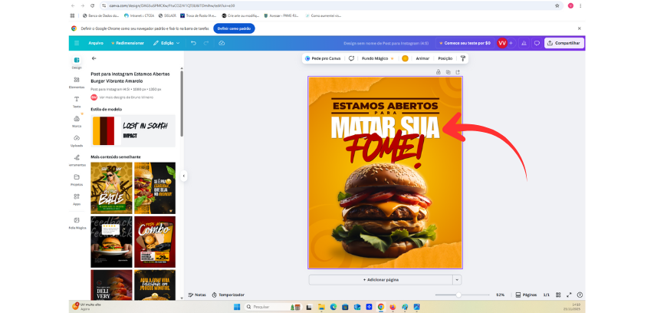Click the undo arrow in top bar
Screen dimensions: 654x313
pyautogui.click(x=193, y=43)
